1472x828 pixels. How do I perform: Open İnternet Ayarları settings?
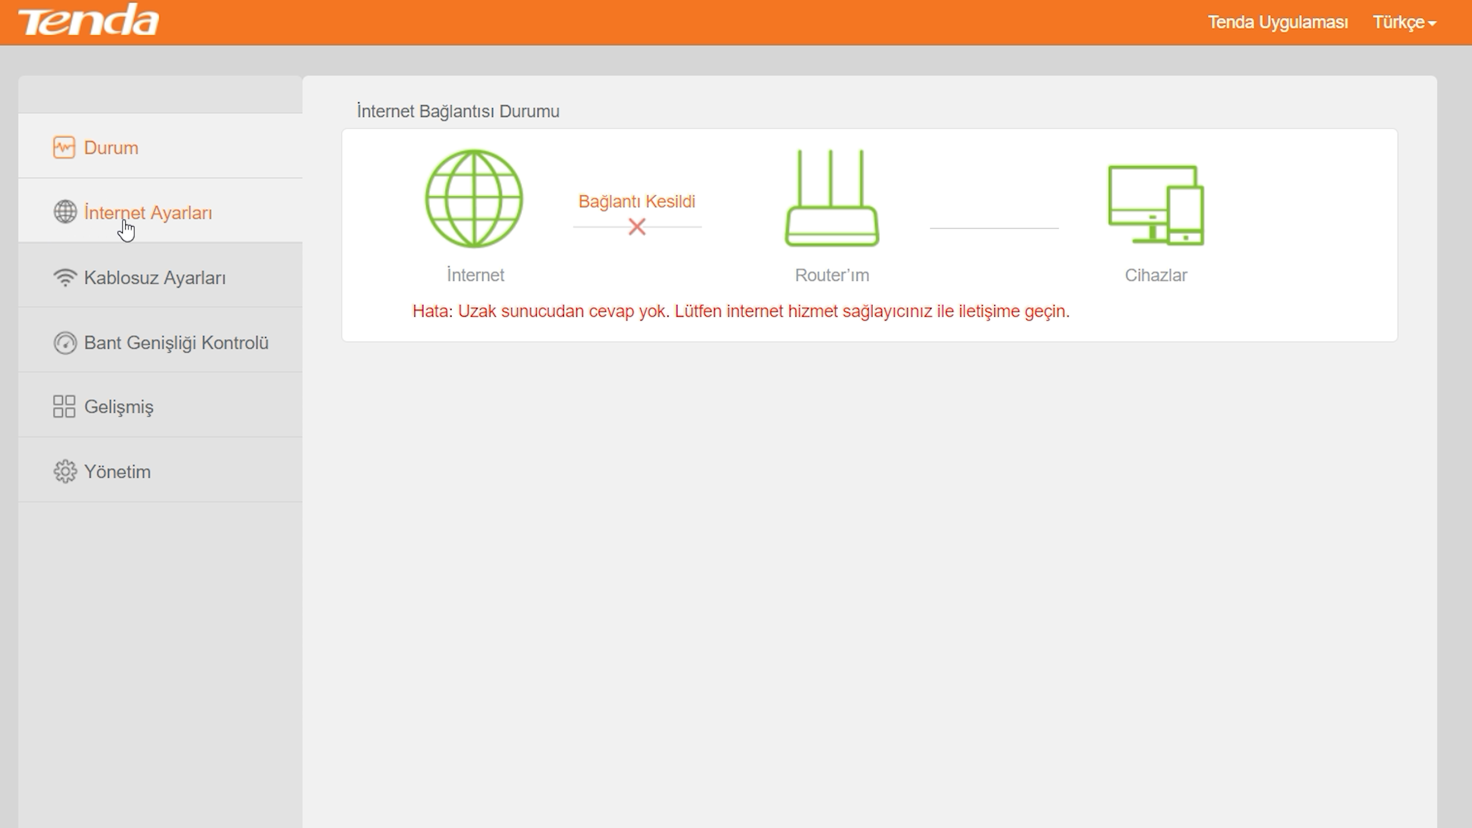point(148,212)
